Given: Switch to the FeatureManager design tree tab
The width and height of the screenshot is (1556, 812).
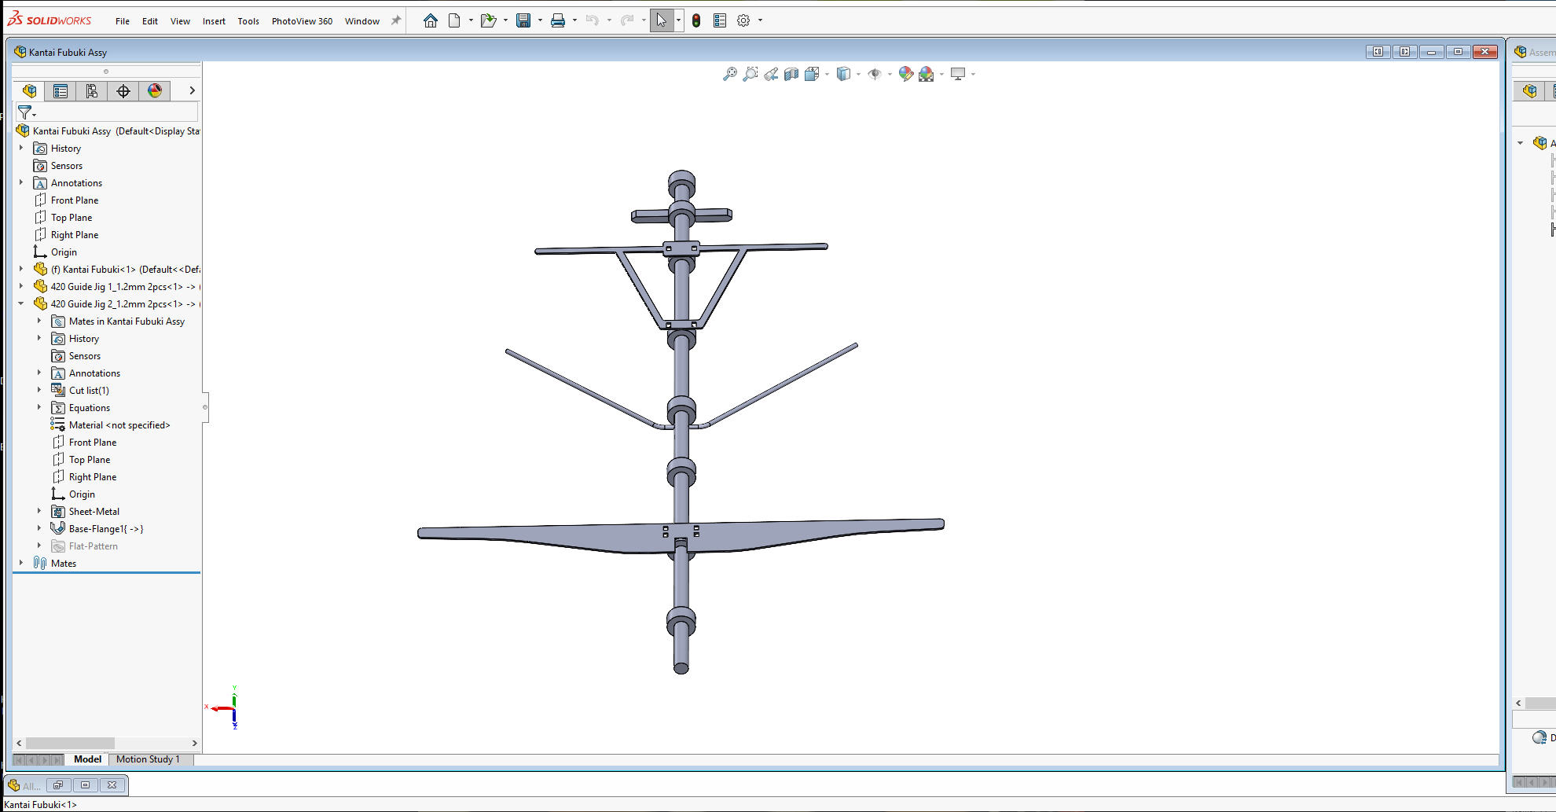Looking at the screenshot, I should [30, 91].
